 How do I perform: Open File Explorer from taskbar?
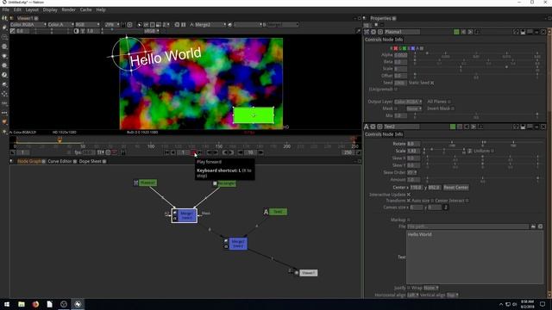point(21,304)
